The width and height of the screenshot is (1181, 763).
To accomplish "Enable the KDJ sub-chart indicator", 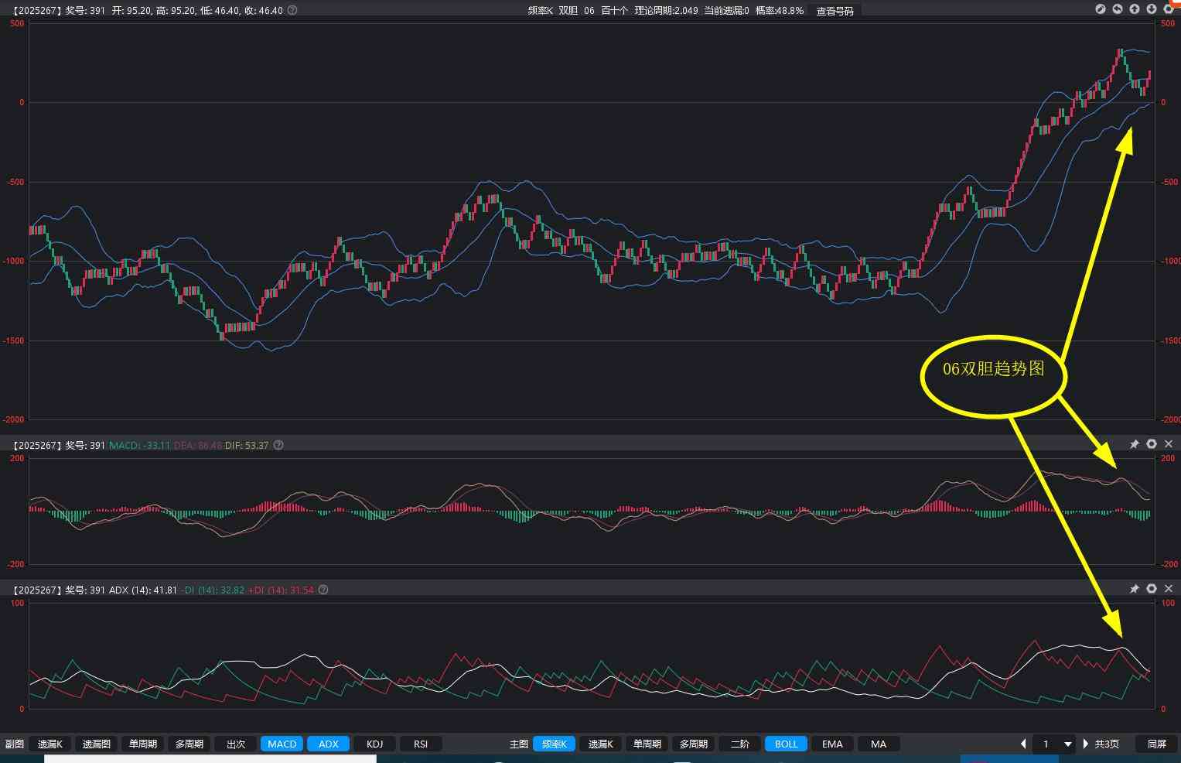I will tap(374, 744).
